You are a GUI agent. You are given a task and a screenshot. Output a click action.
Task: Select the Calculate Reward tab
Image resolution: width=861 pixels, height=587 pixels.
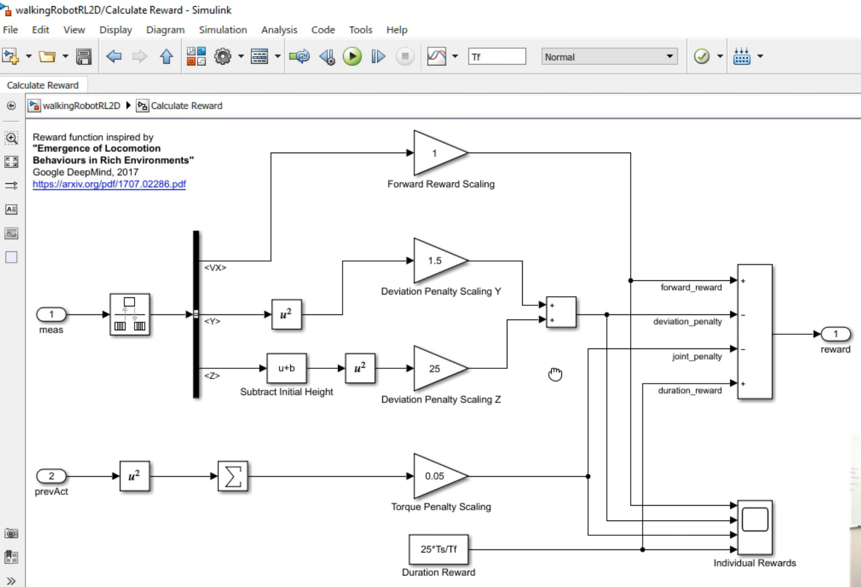(x=43, y=85)
